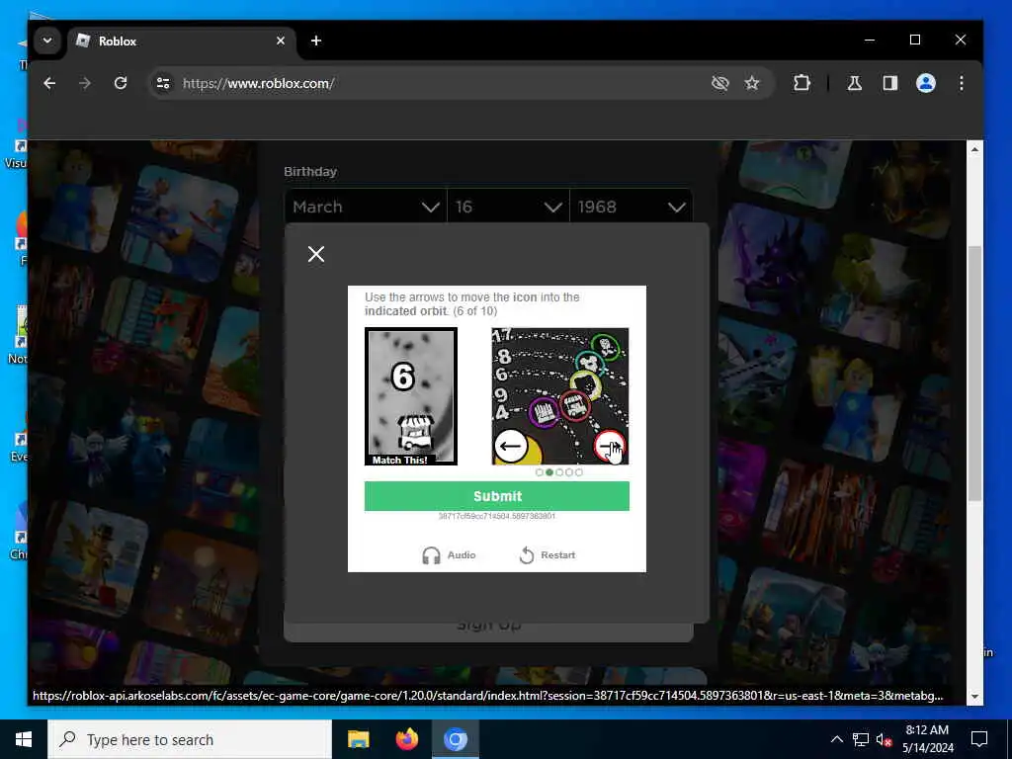Close the captcha dialog with X

coord(316,254)
